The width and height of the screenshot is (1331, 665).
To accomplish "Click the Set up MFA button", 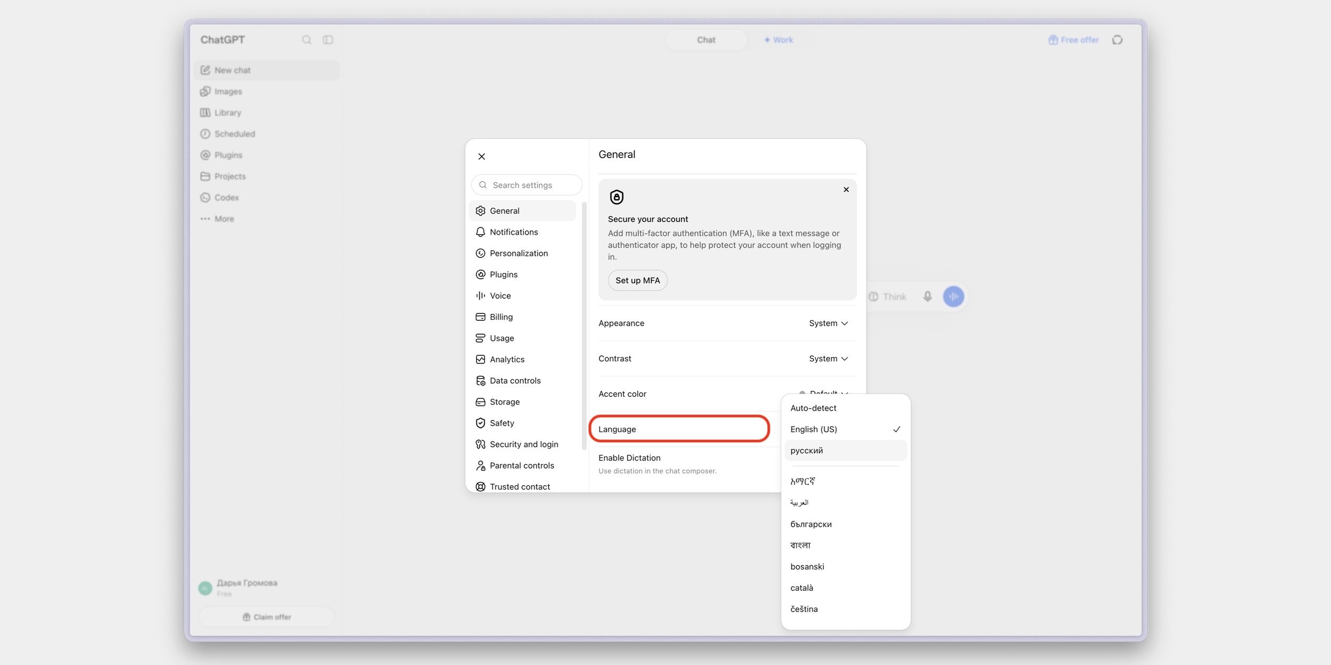I will pyautogui.click(x=638, y=280).
